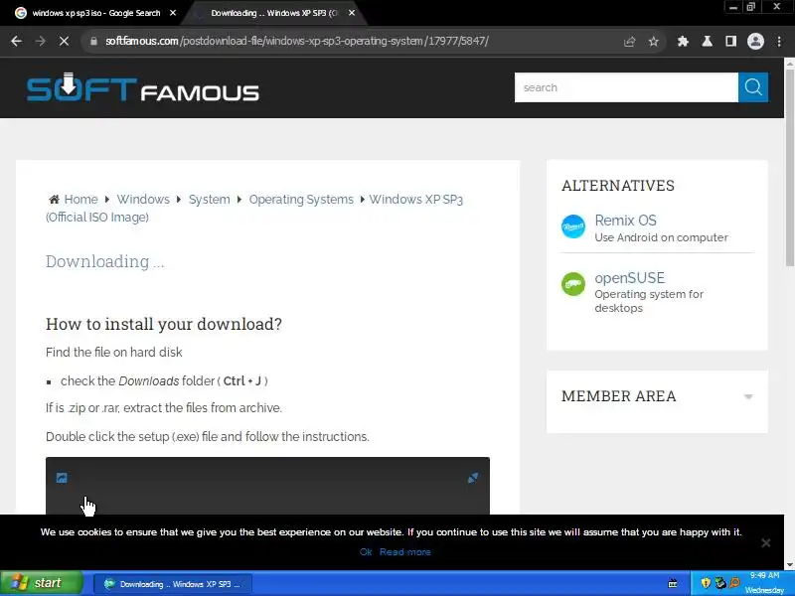Image resolution: width=795 pixels, height=596 pixels.
Task: Click the Home breadcrumb house icon
Action: pos(54,200)
